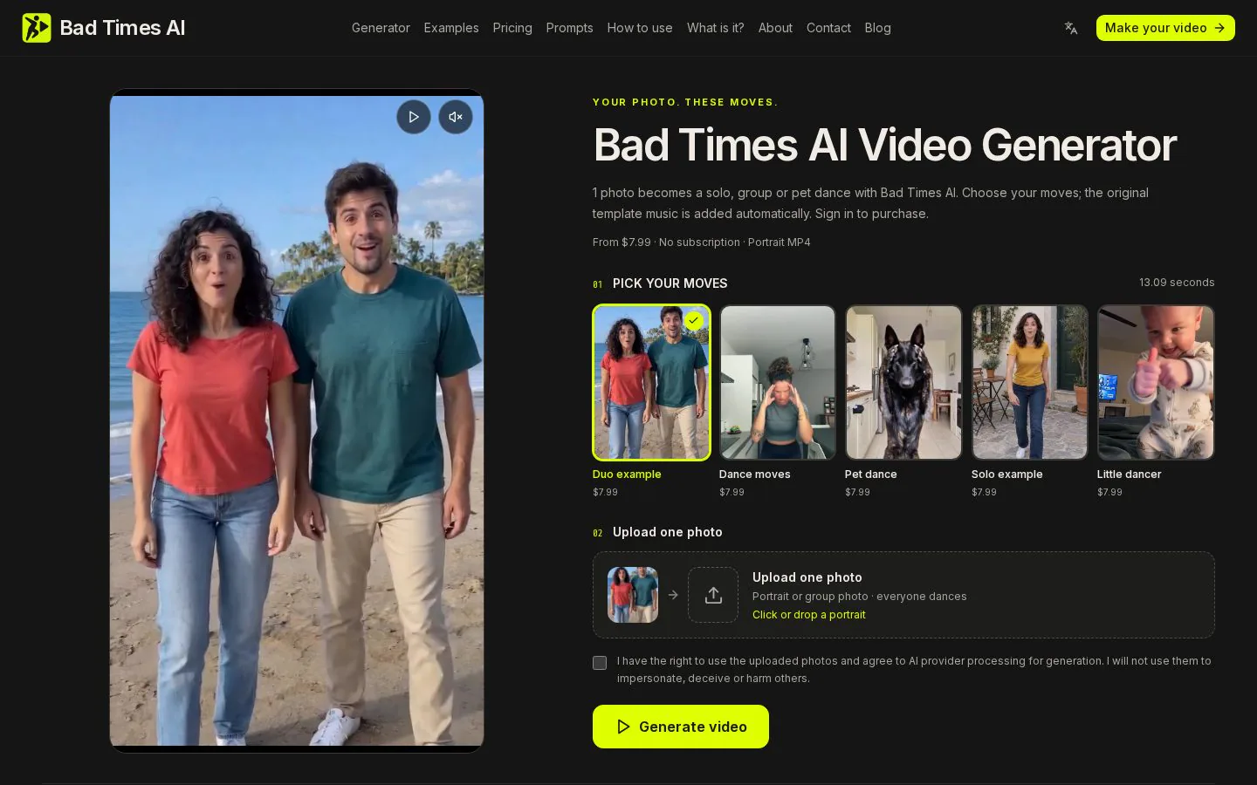1257x785 pixels.
Task: Open the Prompts nav link
Action: (569, 28)
